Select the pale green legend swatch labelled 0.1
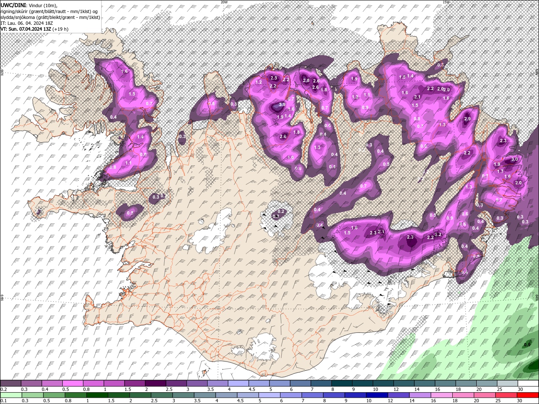Viewport: 539px width, 404px height. [x=11, y=395]
